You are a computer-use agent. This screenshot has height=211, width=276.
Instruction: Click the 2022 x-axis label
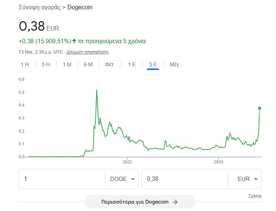(127, 162)
